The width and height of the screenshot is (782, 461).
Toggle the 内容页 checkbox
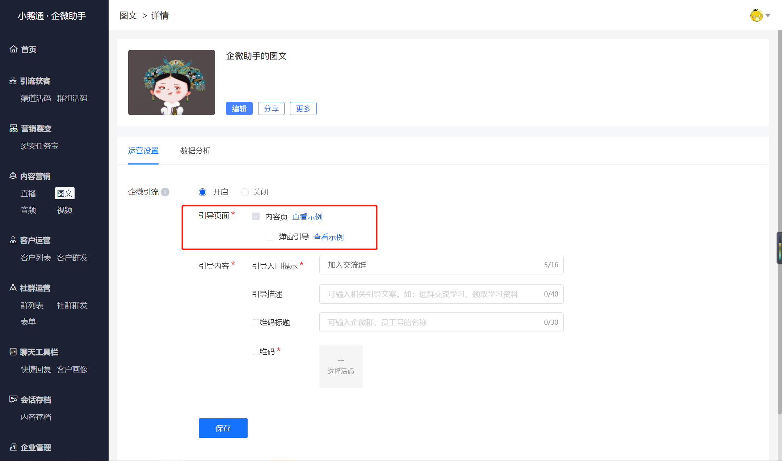tap(256, 217)
